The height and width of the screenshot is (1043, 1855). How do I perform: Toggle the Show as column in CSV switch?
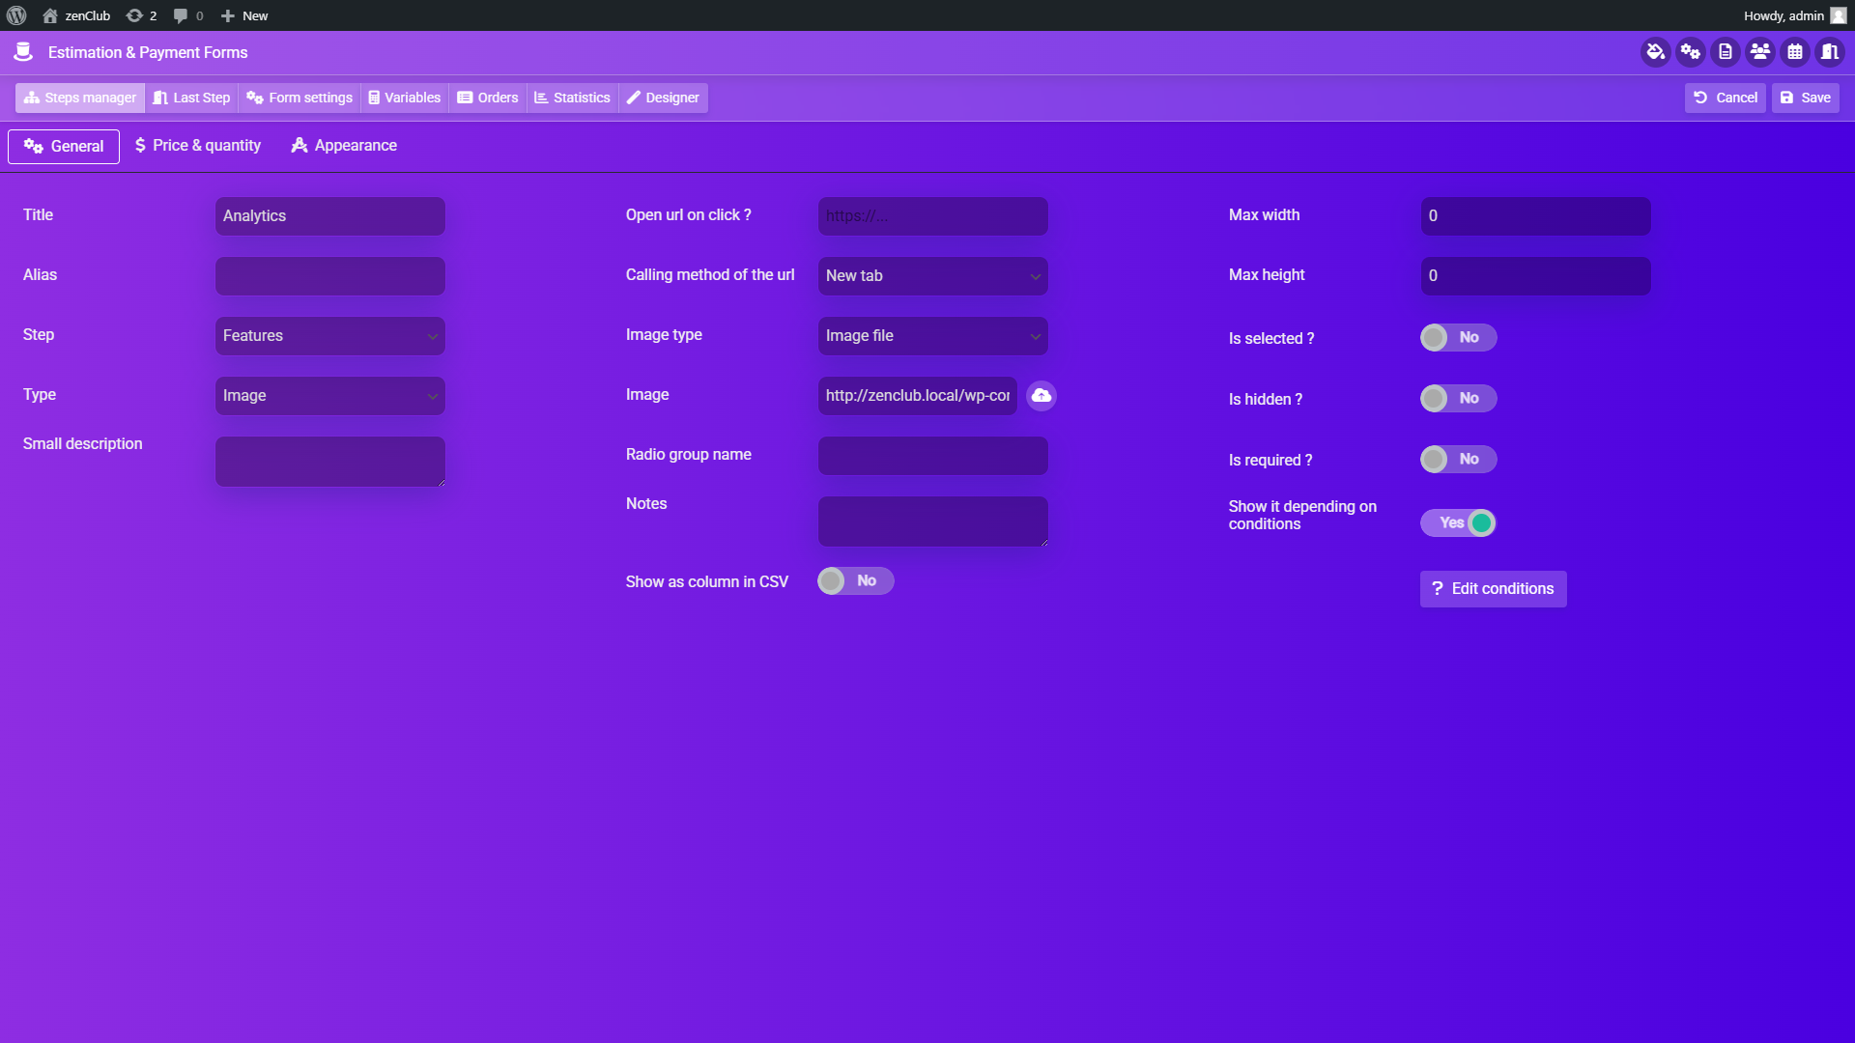(855, 580)
